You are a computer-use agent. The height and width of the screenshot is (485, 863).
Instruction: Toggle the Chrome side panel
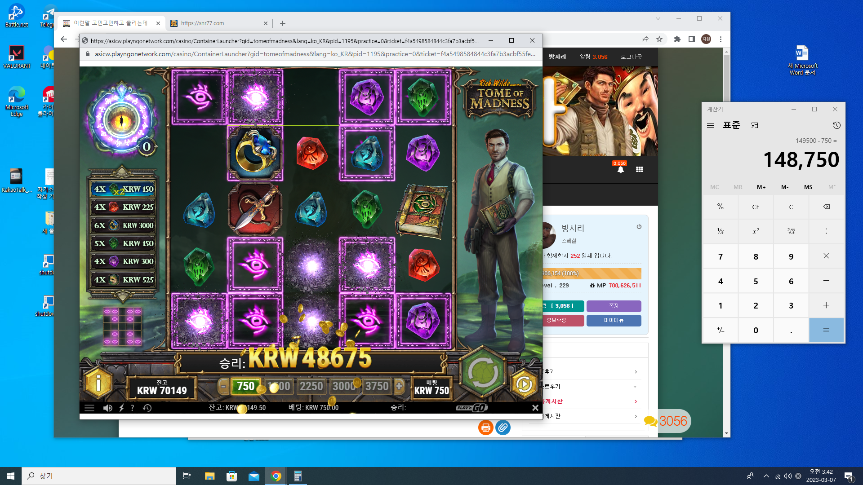click(692, 39)
